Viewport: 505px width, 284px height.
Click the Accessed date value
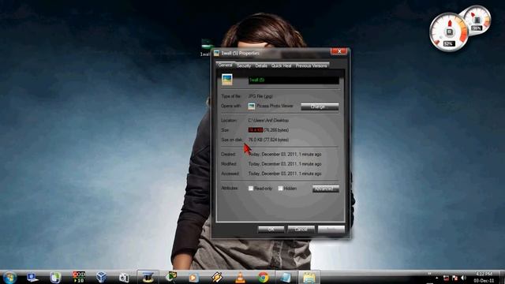click(285, 174)
